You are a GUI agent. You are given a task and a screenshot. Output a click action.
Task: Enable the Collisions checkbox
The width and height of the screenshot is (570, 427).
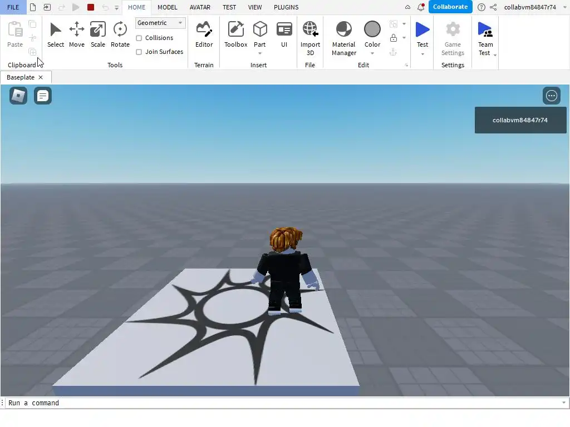pyautogui.click(x=139, y=38)
